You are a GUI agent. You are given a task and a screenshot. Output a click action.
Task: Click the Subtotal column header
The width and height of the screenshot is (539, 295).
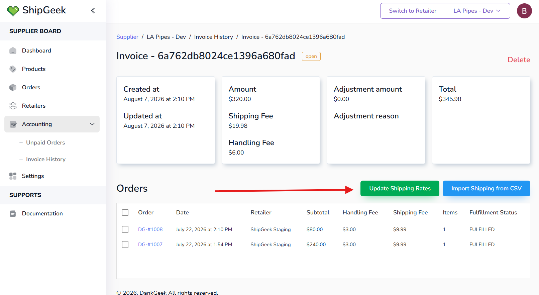point(318,212)
